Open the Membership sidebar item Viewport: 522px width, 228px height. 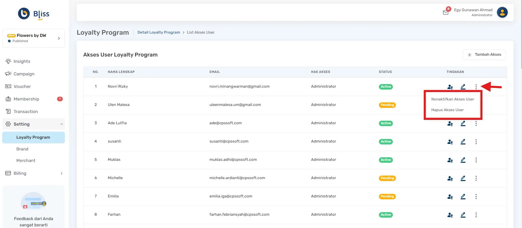tap(26, 99)
